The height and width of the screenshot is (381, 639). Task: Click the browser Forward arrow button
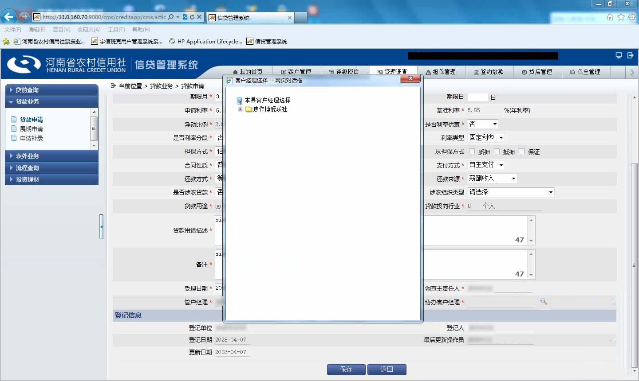[24, 17]
